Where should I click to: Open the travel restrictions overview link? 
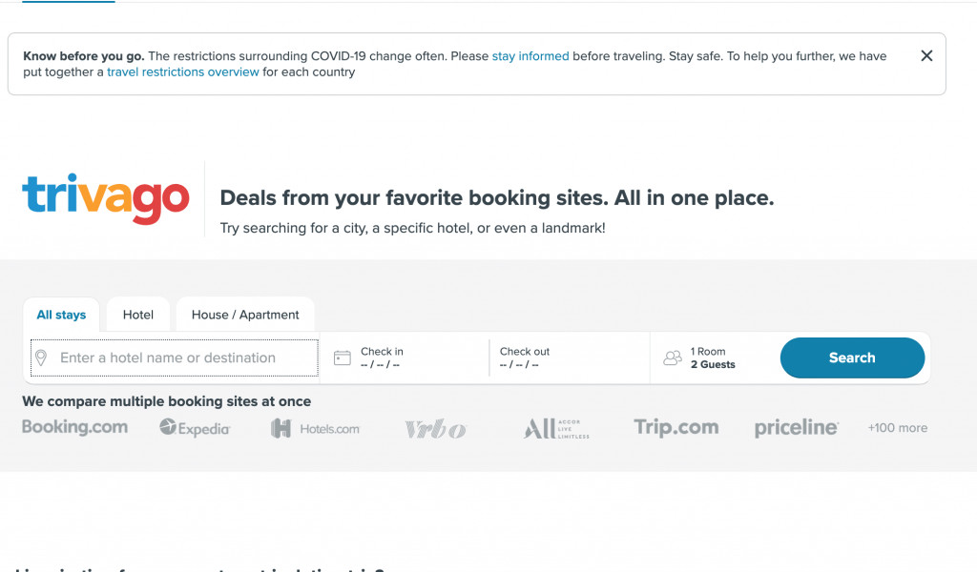pos(183,72)
